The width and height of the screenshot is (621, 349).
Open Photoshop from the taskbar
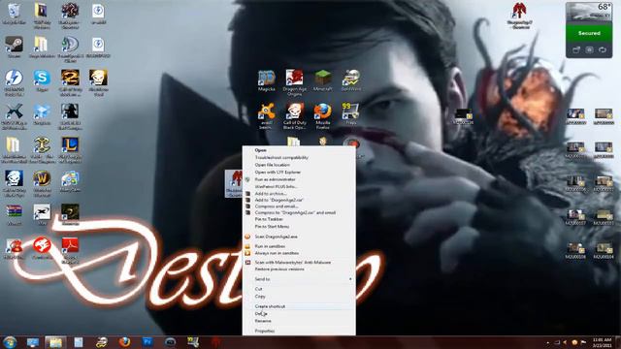pos(147,342)
